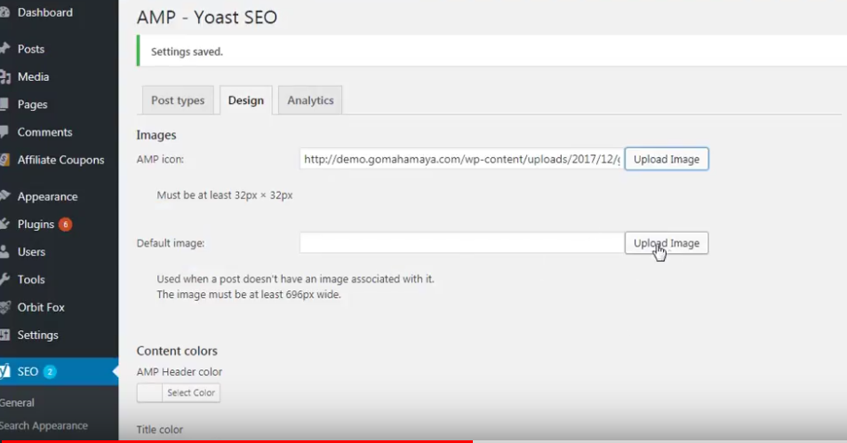Switch to the Post types tab
Screen dimensions: 847x443
(x=178, y=100)
